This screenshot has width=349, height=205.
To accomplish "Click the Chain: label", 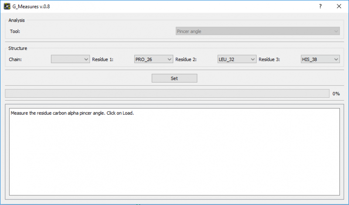I will pos(16,60).
